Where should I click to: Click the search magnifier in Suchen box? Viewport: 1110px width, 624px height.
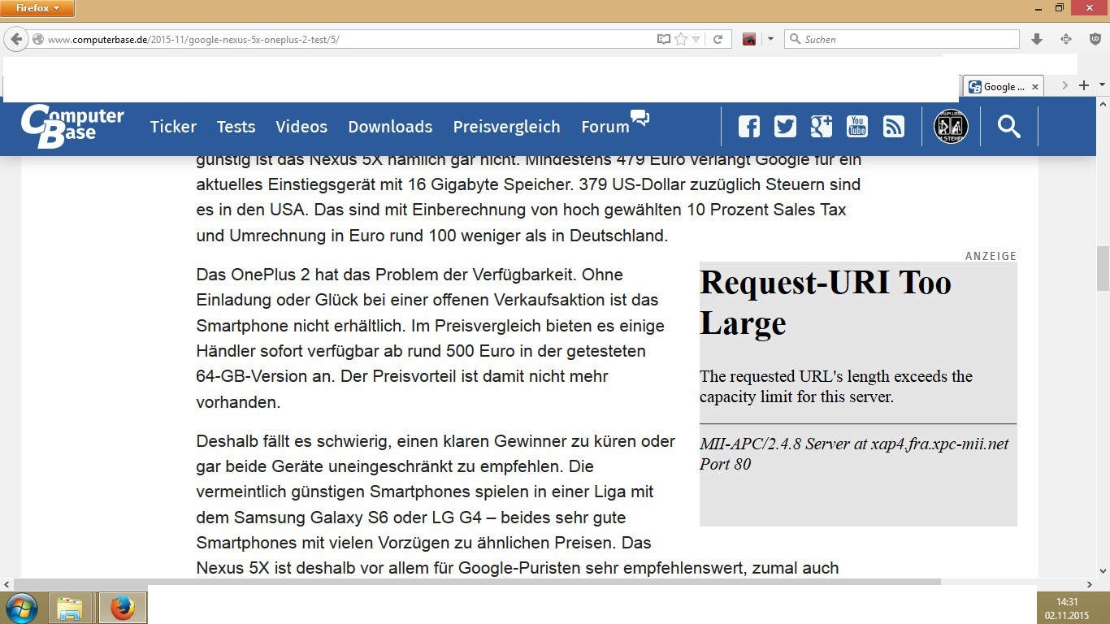[x=795, y=39]
